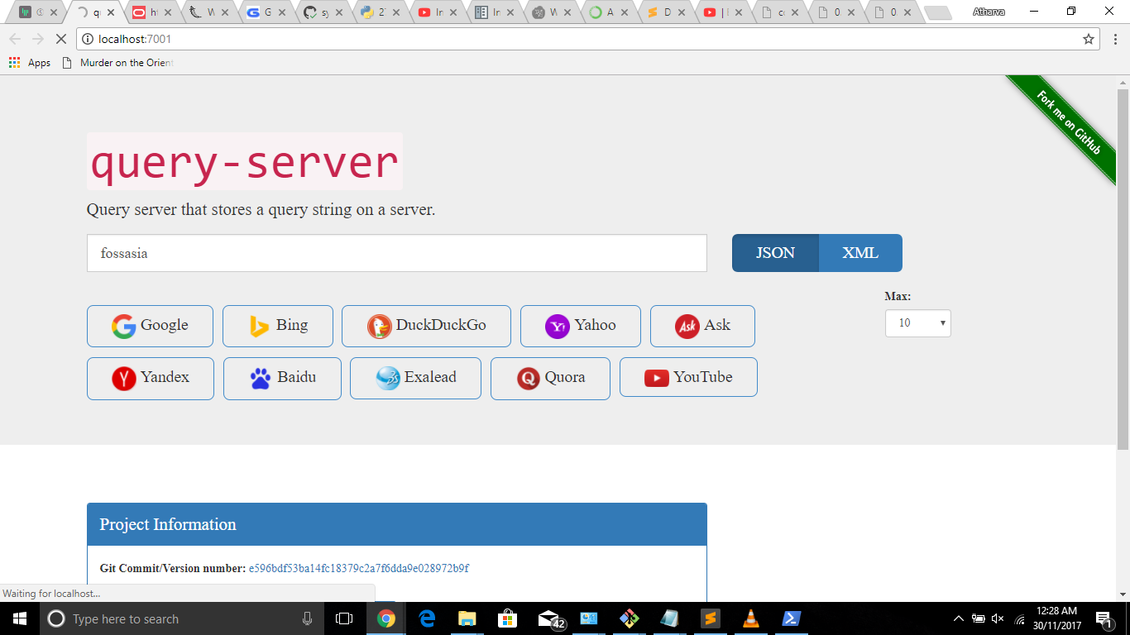Viewport: 1130px width, 635px height.
Task: Open File Explorer from the taskbar
Action: pos(467,618)
